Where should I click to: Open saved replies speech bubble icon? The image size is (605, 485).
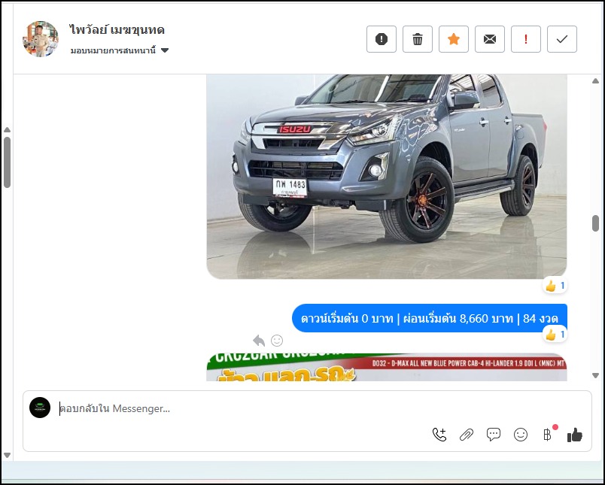(494, 435)
